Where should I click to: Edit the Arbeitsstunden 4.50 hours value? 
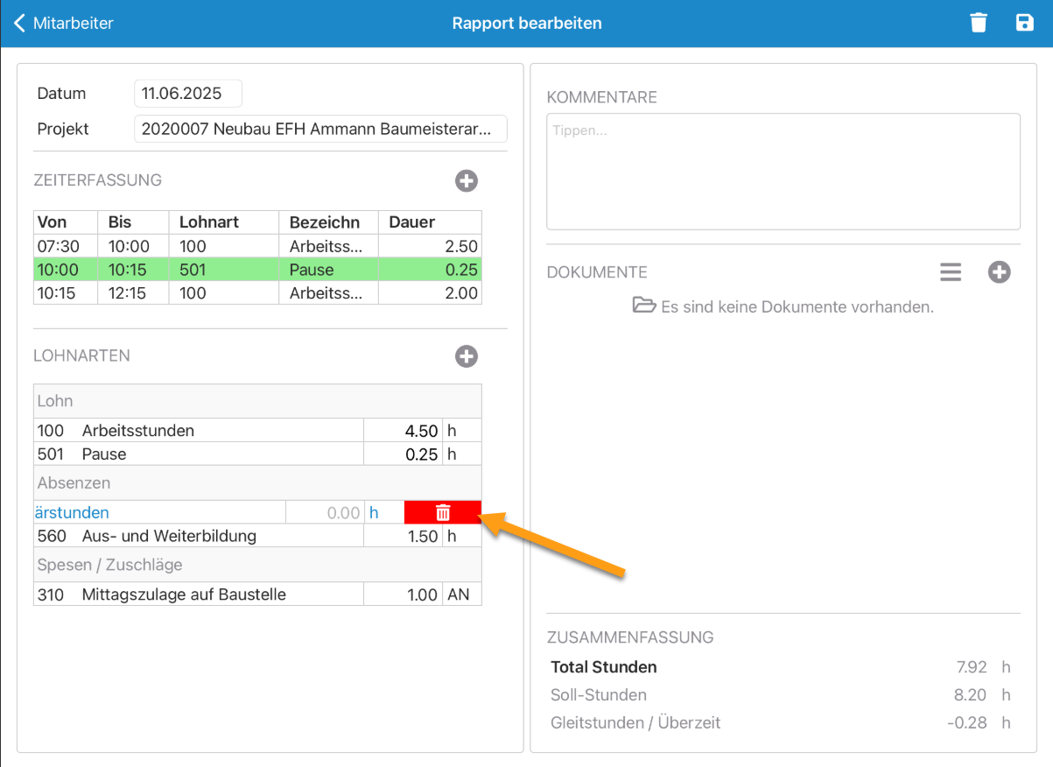(x=403, y=431)
